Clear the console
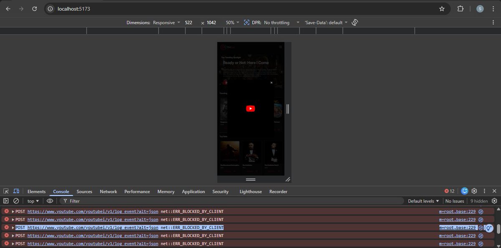Screen dimensions: 501x248 [x=16, y=201]
